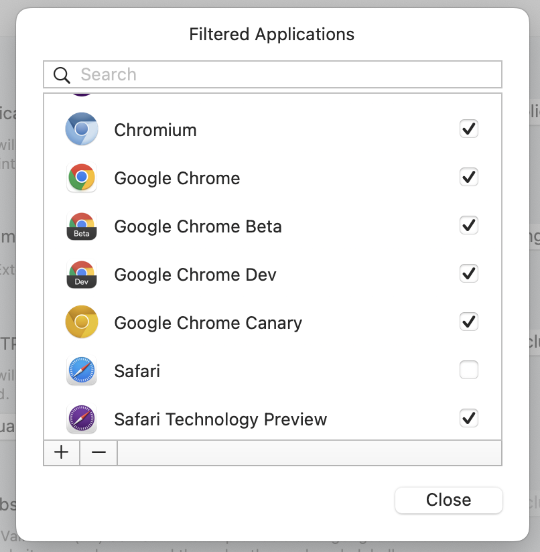540x552 pixels.
Task: Click the Google Chrome Dev icon
Action: point(81,274)
